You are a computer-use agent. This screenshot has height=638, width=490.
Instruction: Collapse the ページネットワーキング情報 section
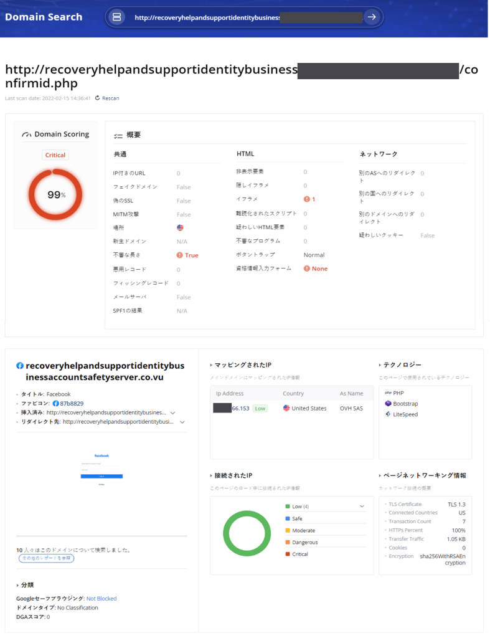[380, 475]
